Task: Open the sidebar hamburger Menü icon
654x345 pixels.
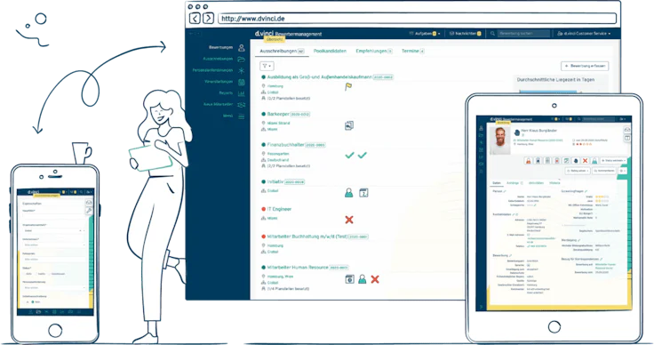Action: 241,116
